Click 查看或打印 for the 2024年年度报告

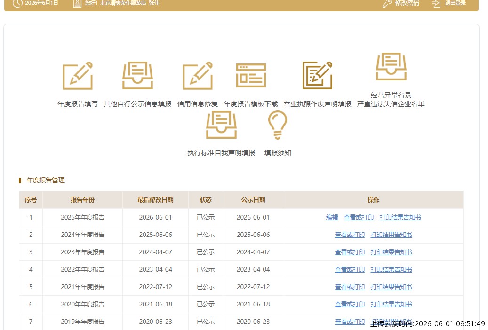pyautogui.click(x=350, y=235)
